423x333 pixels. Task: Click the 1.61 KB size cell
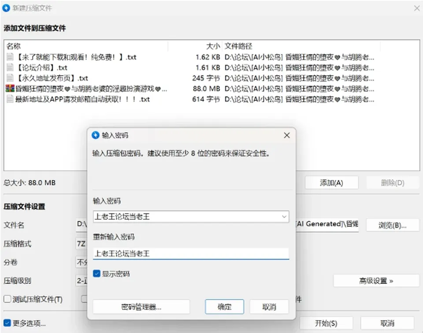pyautogui.click(x=208, y=68)
